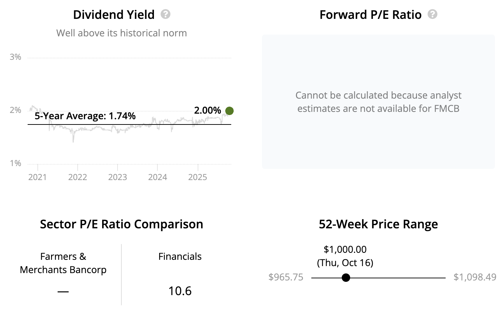Click the $965.75 52-week low price
This screenshot has width=503, height=314.
point(286,277)
